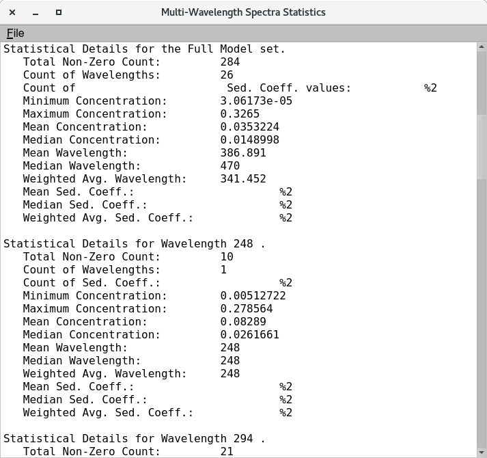
Task: Click the 'Statistical Details for Wavelength 248' heading
Action: click(134, 244)
